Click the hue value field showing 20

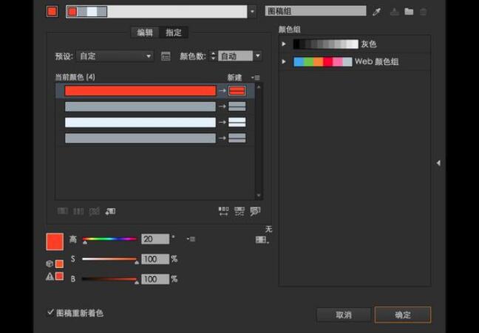(155, 239)
